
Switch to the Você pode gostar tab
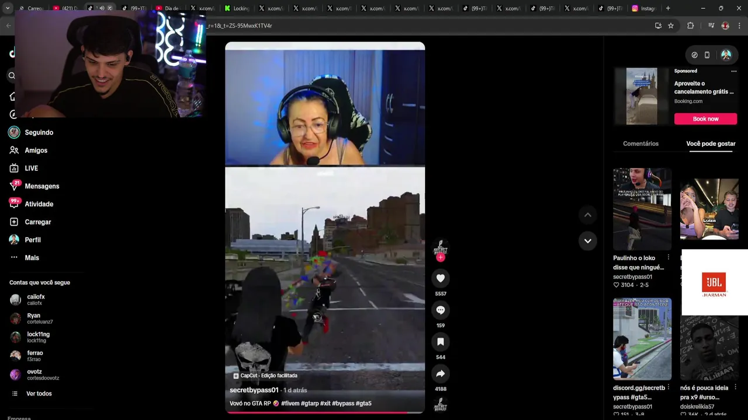tap(711, 143)
